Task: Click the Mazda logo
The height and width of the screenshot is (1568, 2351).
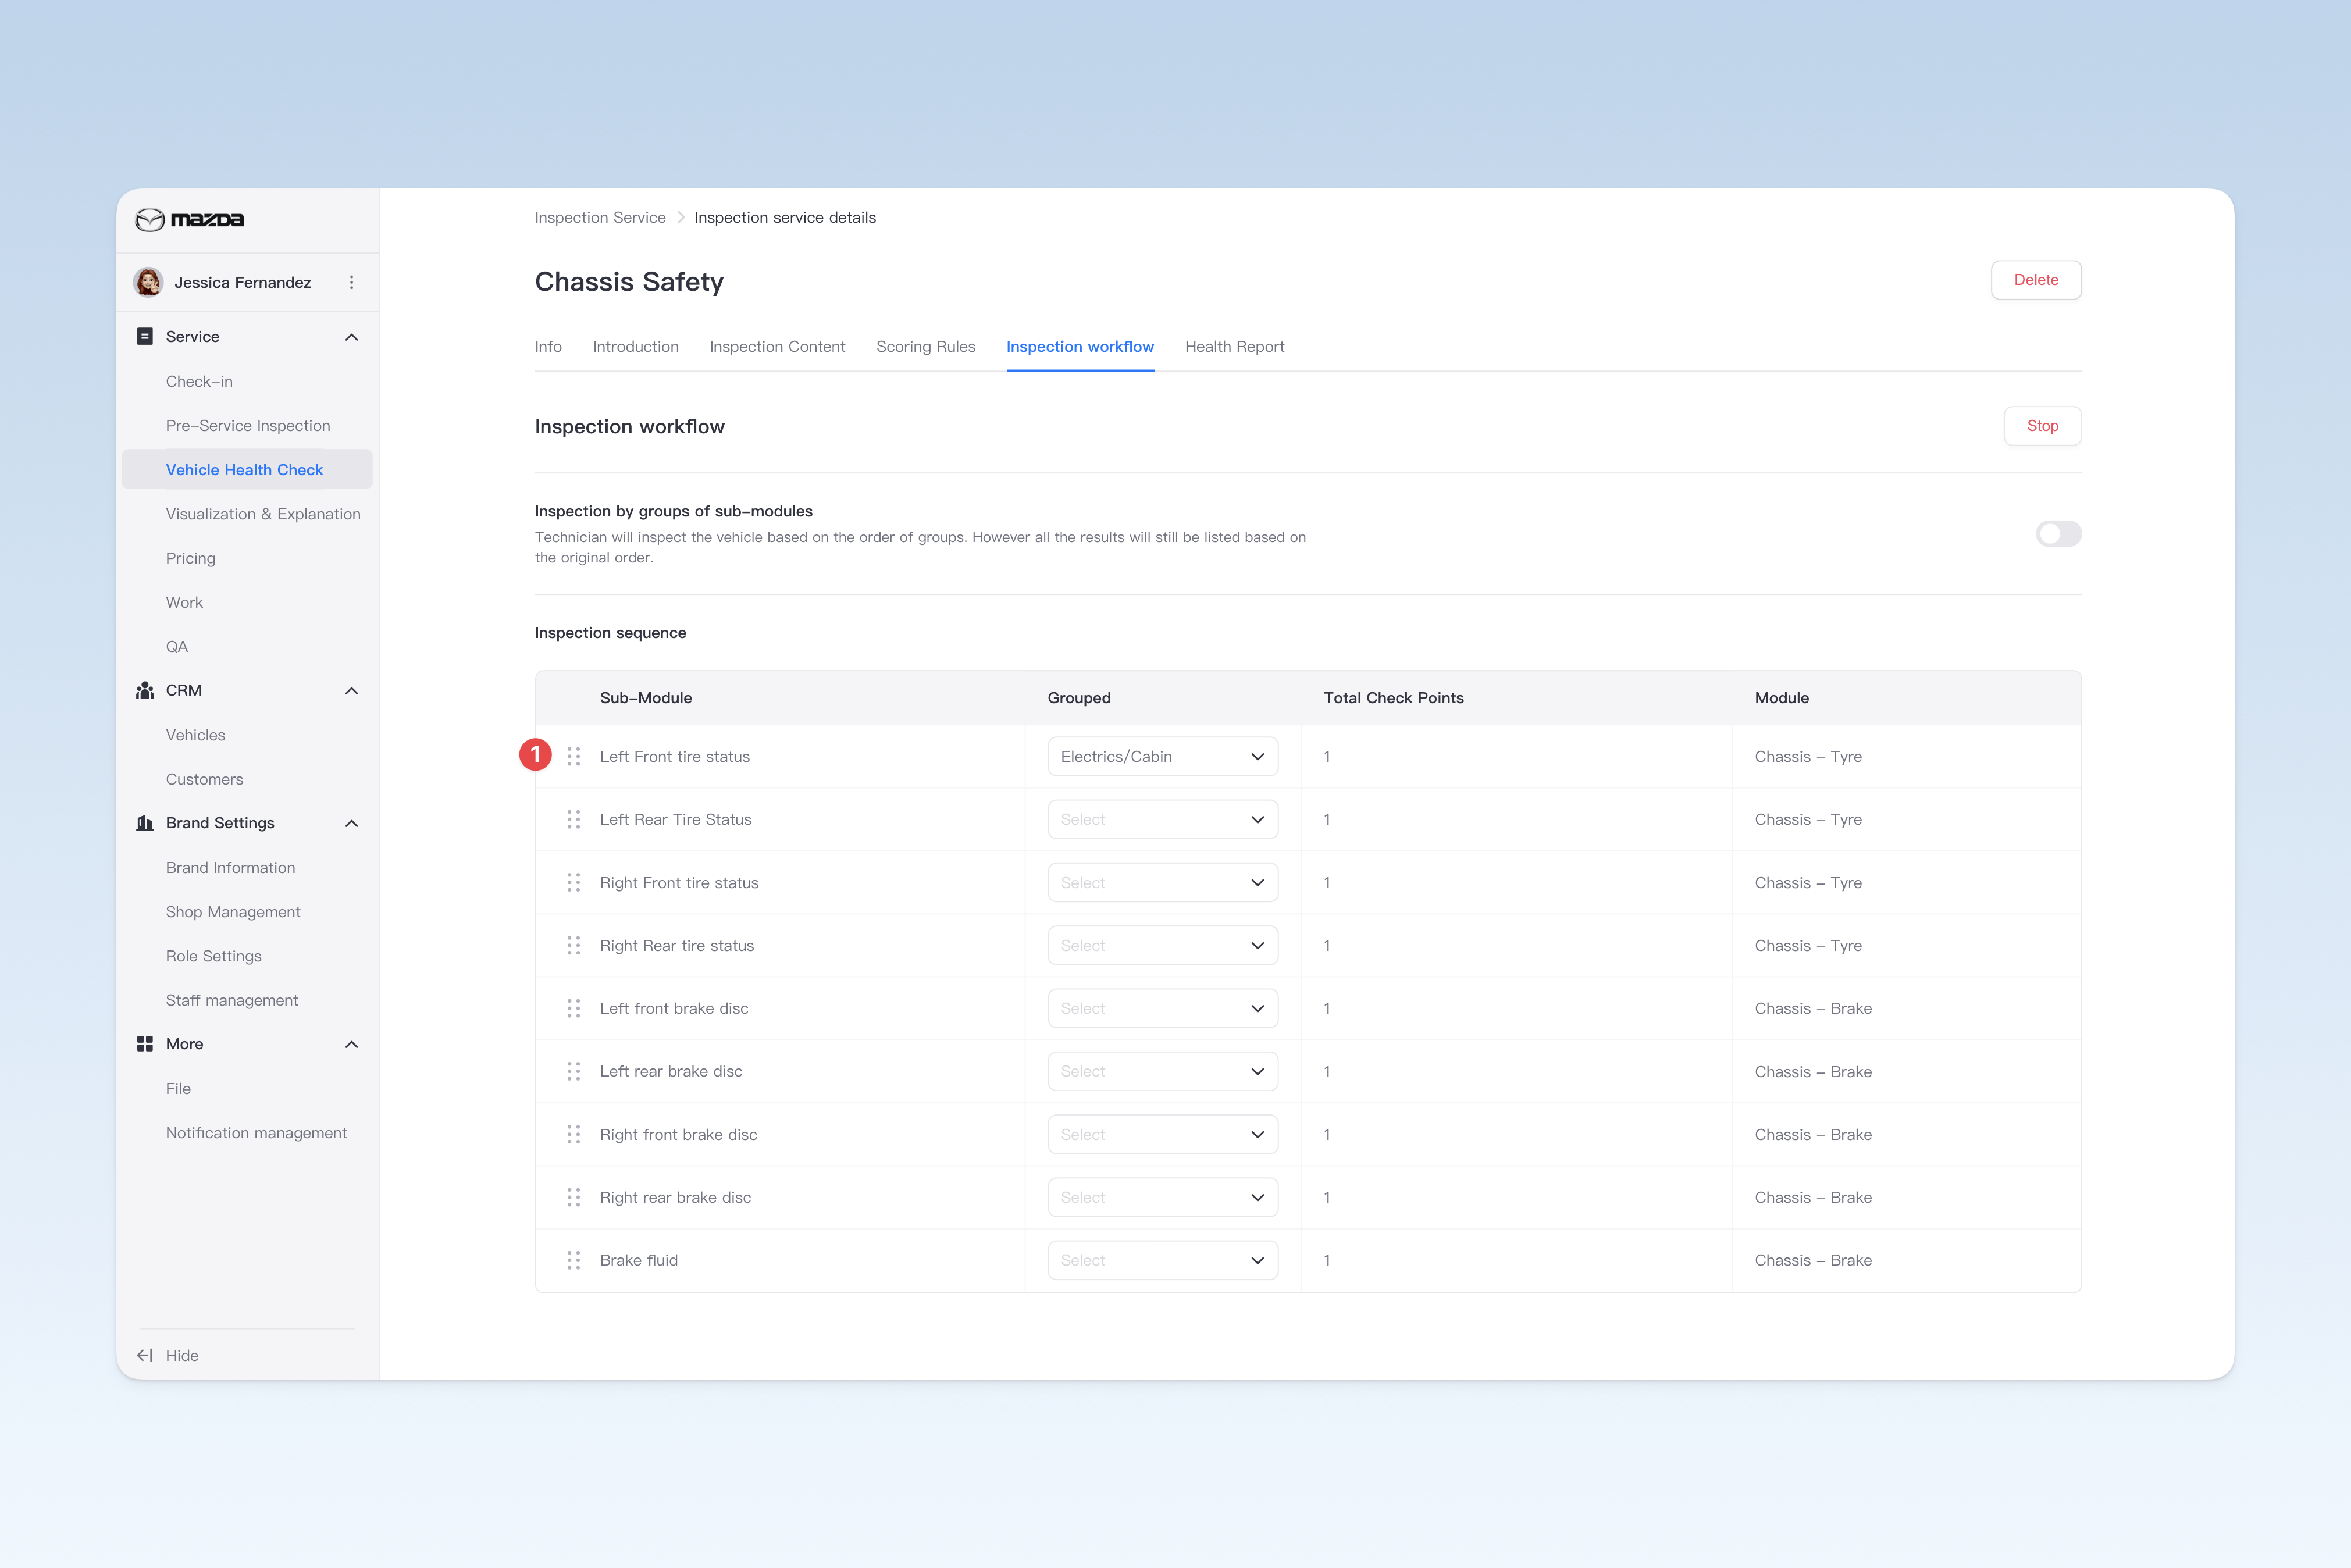Action: pyautogui.click(x=190, y=219)
